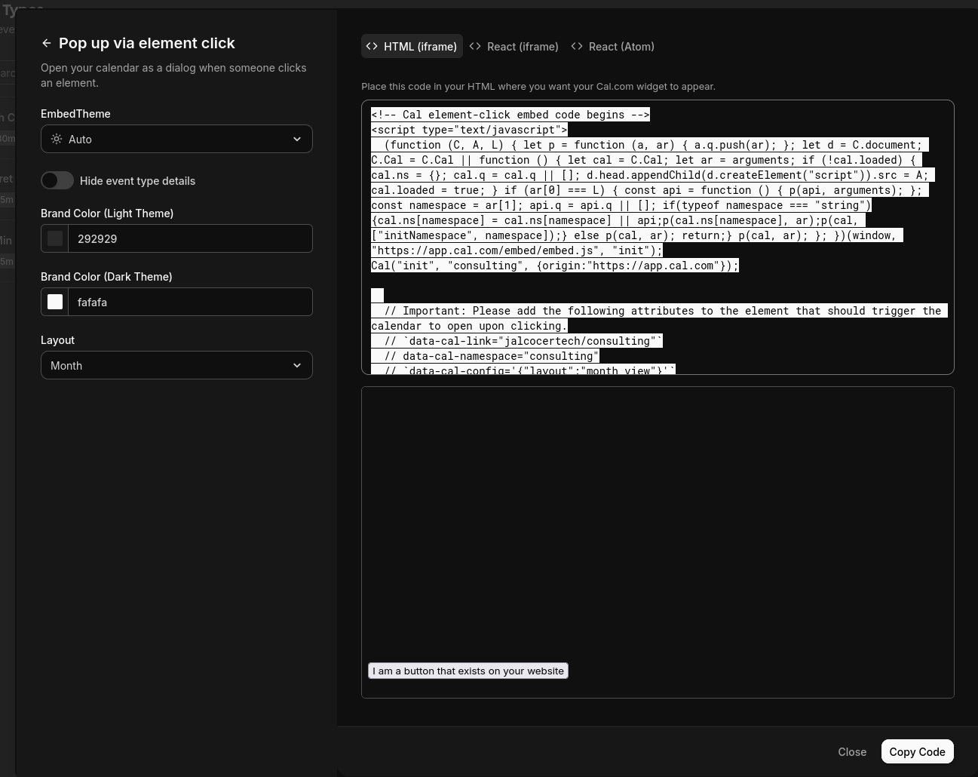Click the chevron on the Layout dropdown
The height and width of the screenshot is (777, 978).
click(x=297, y=365)
